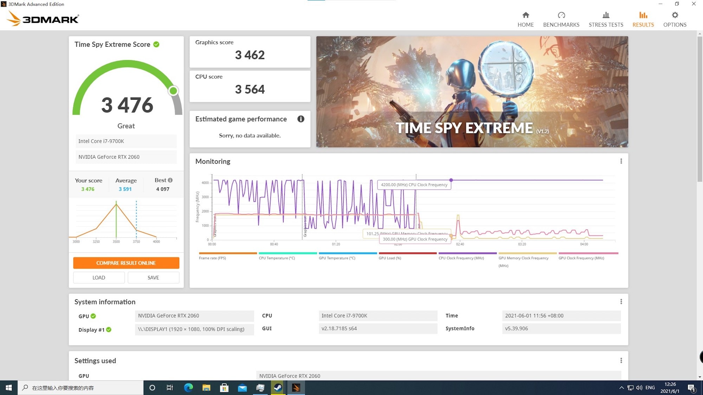Toggle the Frame rate (FPS) legend
Screen dimensions: 703x395
point(228,256)
